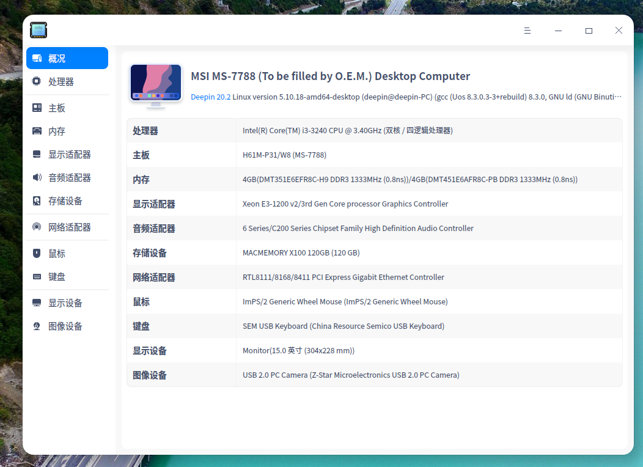The height and width of the screenshot is (467, 643).
Task: Click the 显示适配器 display adapter icon
Action: (37, 154)
